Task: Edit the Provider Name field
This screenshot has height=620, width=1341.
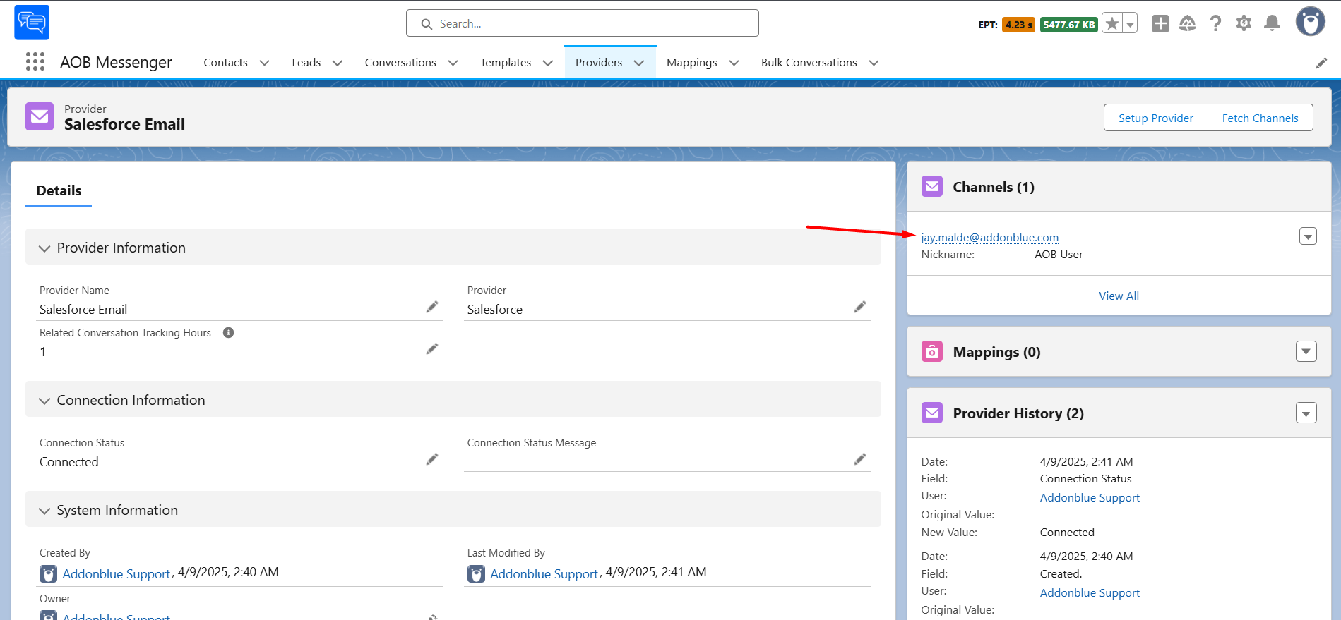Action: (432, 307)
